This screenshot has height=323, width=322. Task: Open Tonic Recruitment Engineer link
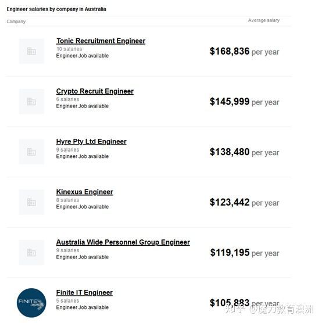pyautogui.click(x=101, y=41)
